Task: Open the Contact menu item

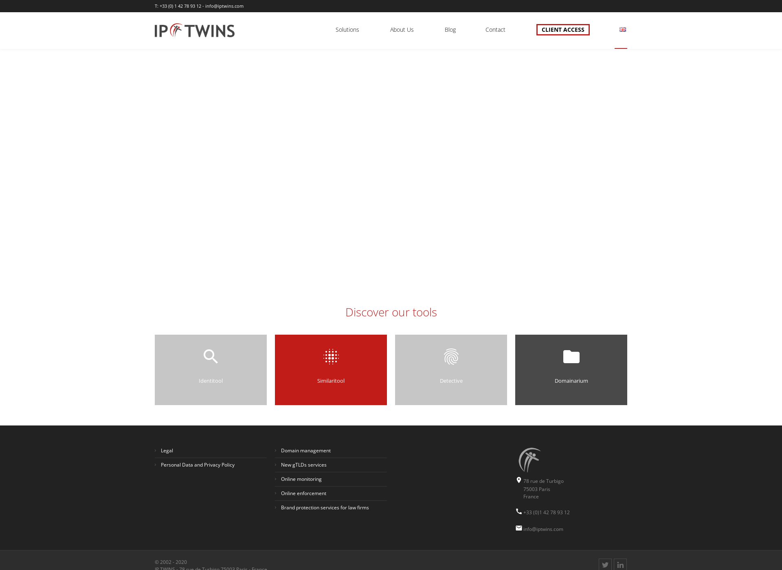Action: [495, 29]
